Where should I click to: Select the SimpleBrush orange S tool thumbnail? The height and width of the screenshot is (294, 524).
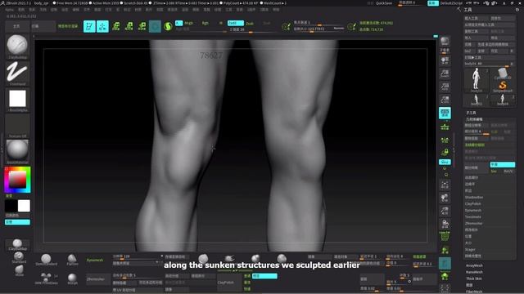coord(503,87)
